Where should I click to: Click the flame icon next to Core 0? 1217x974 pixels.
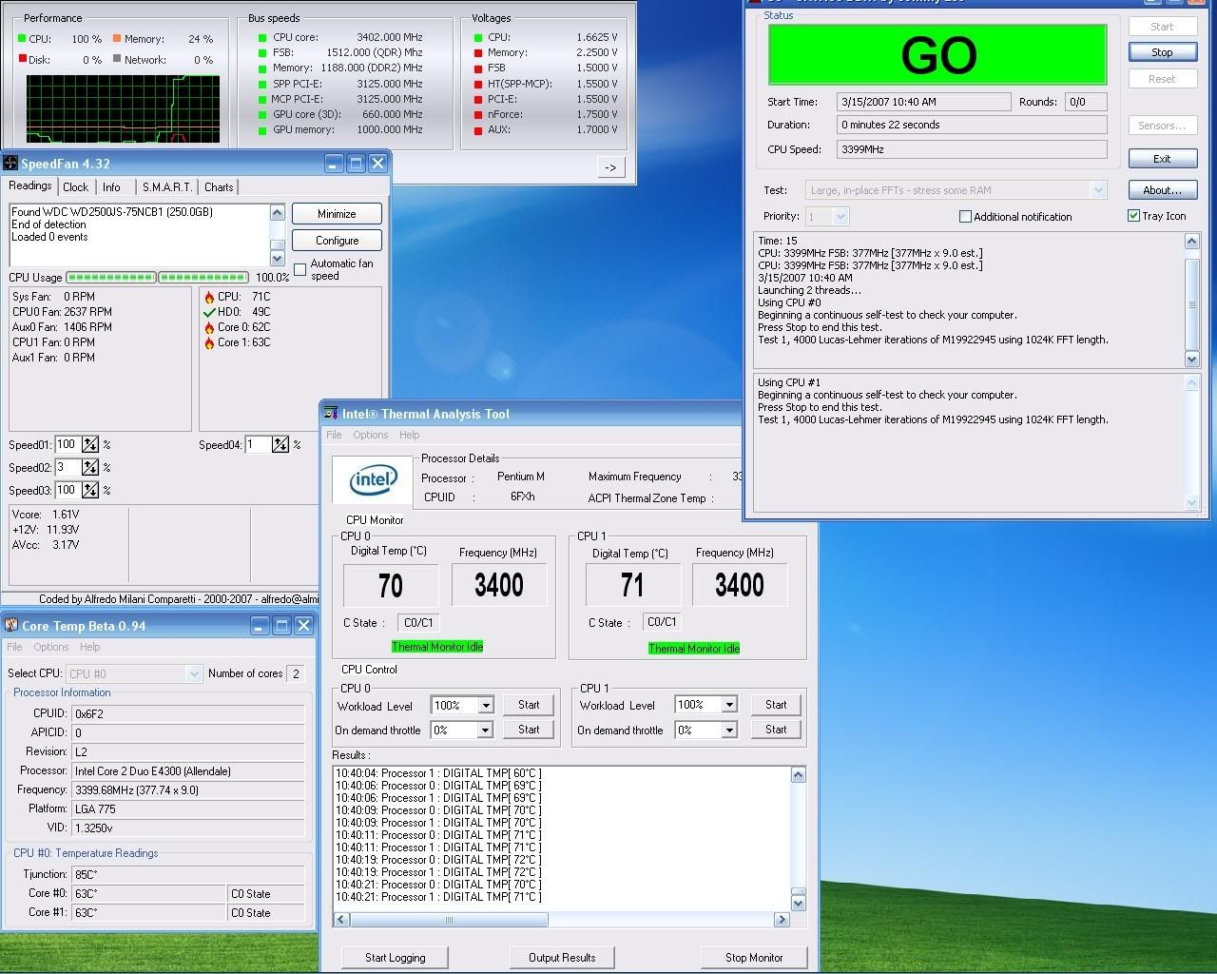[x=209, y=327]
